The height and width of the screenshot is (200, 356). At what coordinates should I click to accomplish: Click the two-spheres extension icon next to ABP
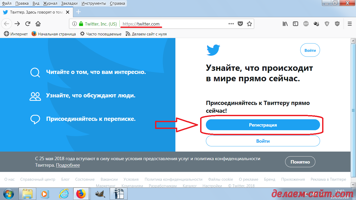point(316,24)
